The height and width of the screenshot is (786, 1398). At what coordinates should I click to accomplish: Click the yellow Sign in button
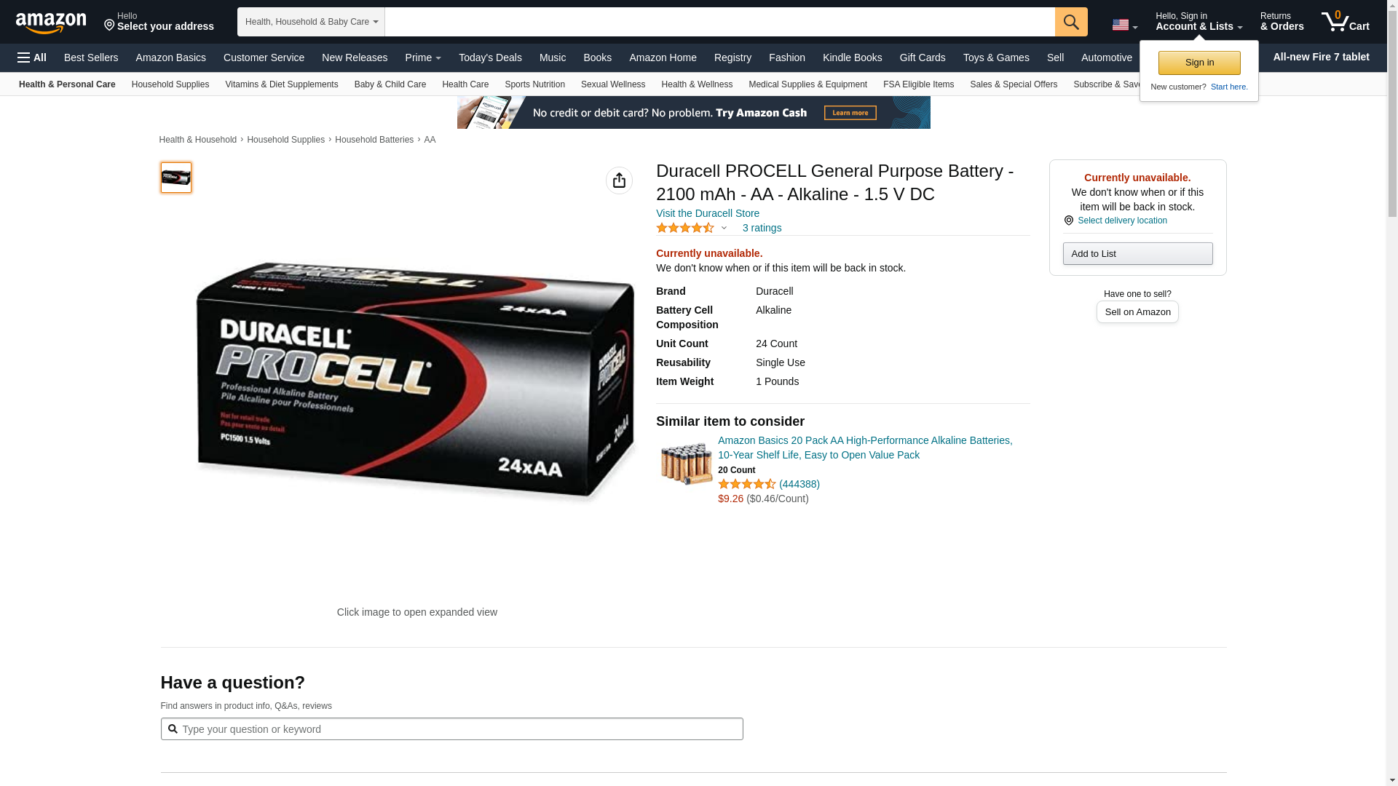click(1199, 63)
